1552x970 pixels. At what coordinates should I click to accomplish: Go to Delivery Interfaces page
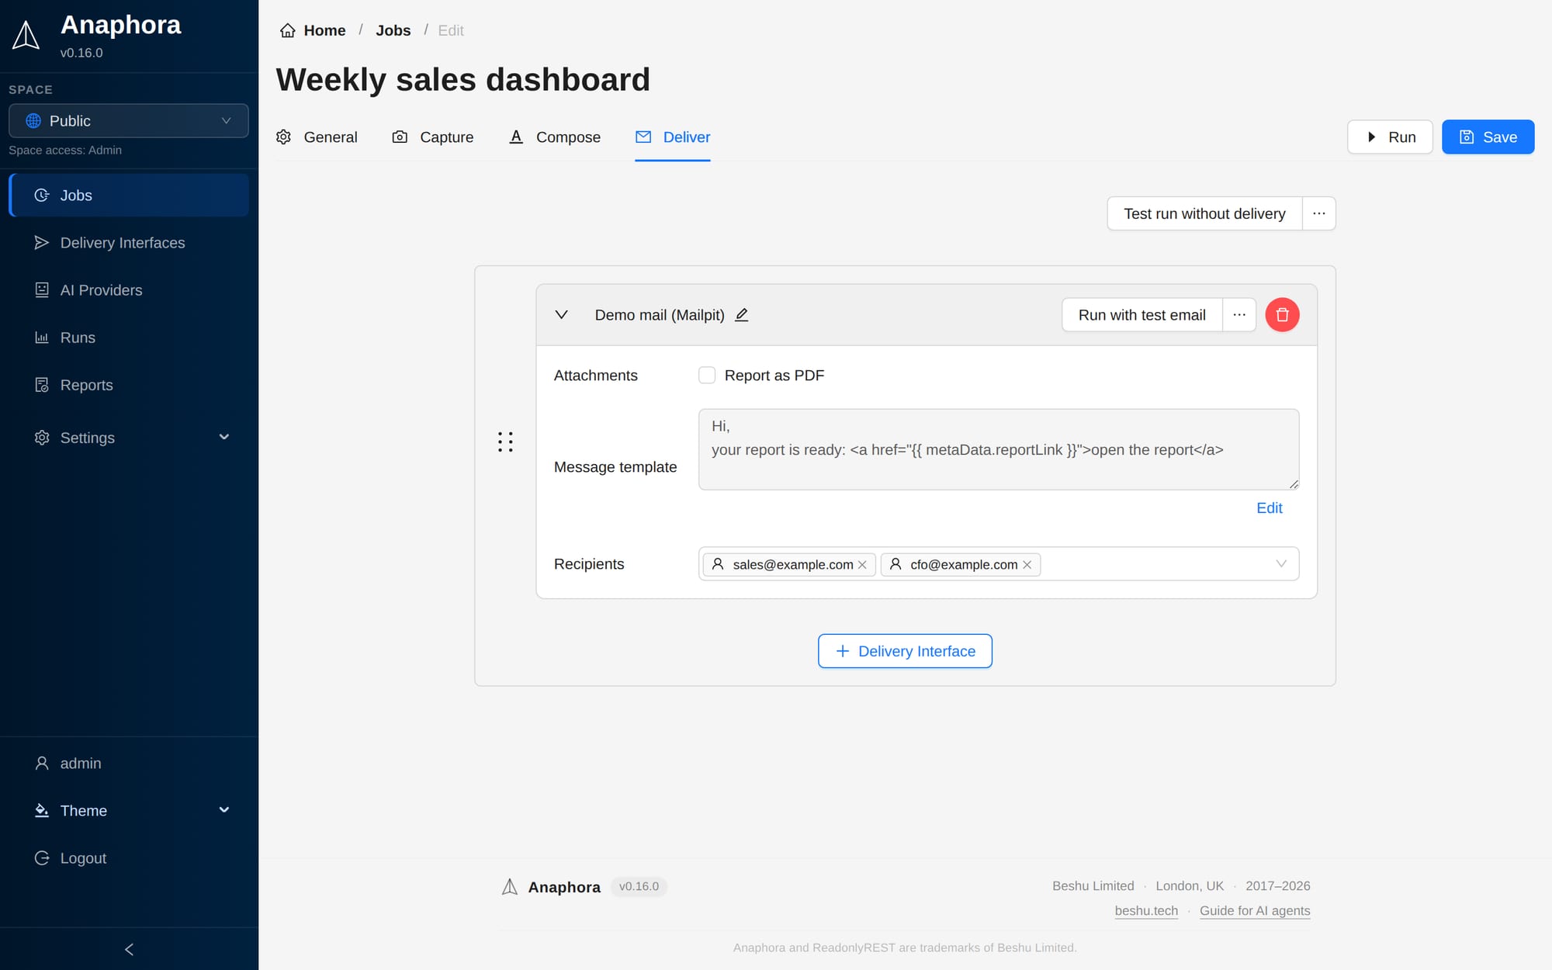click(x=129, y=243)
